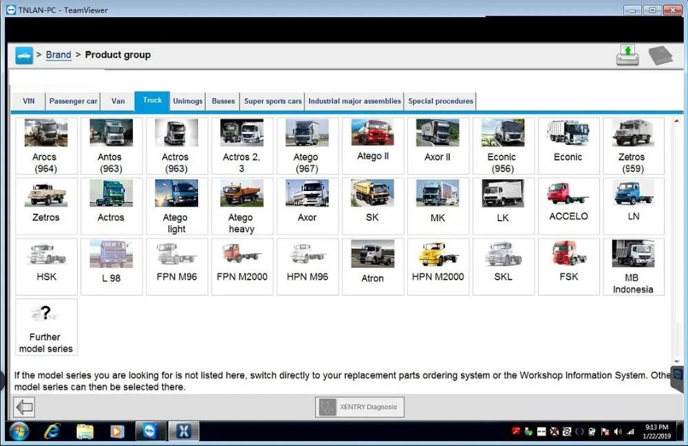Select the FSK red truck tile
Image resolution: width=688 pixels, height=446 pixels.
tap(569, 267)
